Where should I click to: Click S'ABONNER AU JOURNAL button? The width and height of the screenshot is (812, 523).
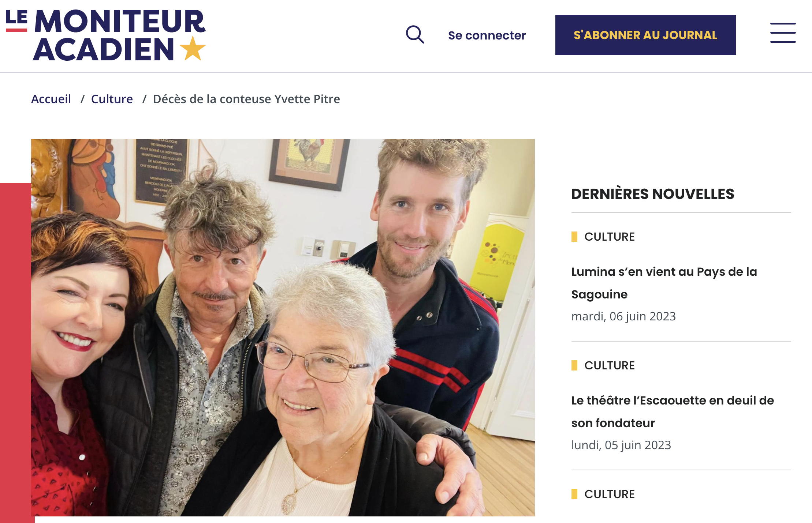645,35
